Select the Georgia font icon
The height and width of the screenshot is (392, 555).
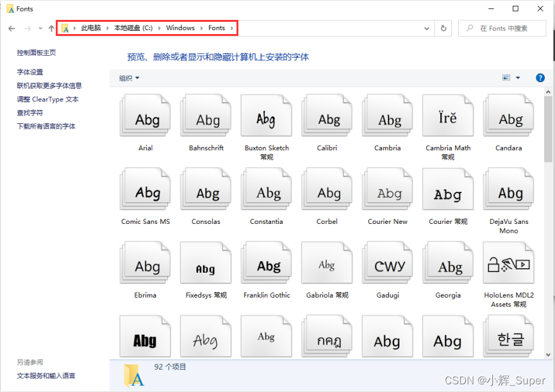pos(448,263)
